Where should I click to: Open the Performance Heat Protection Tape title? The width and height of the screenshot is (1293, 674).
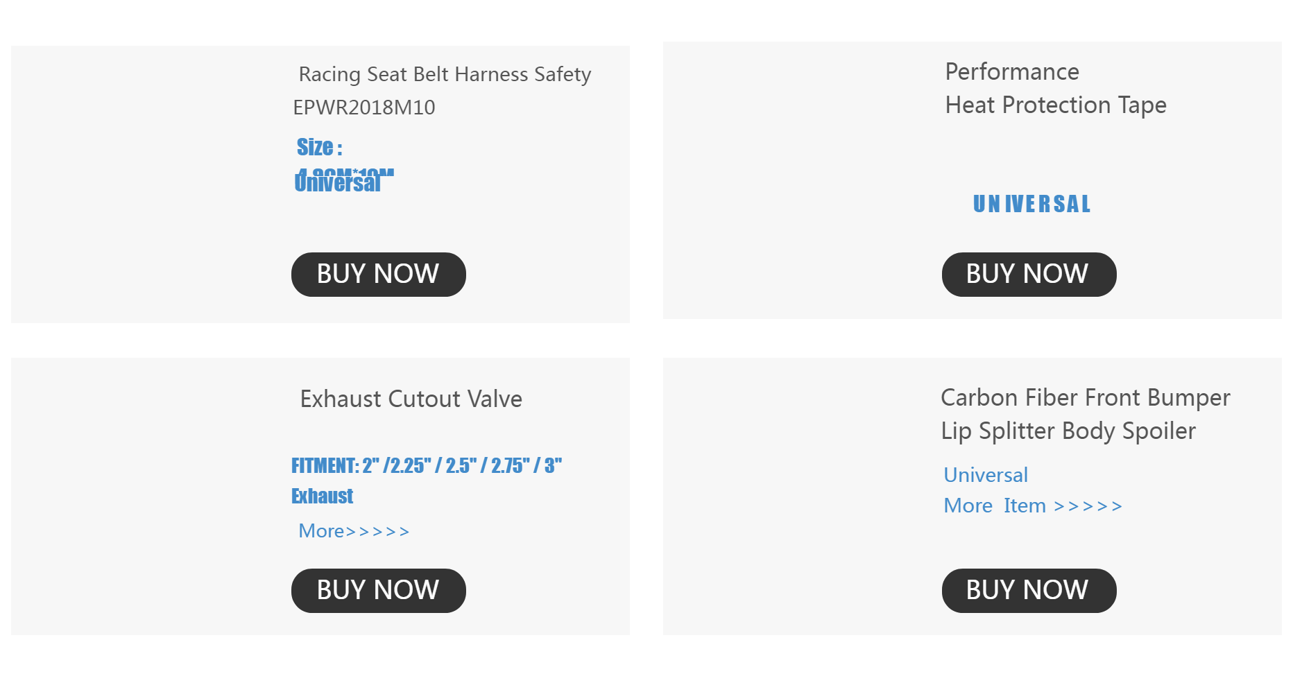pyautogui.click(x=1056, y=88)
